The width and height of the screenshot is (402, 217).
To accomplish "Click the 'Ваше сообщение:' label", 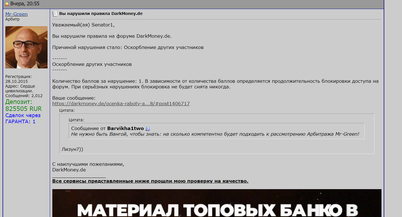I will (x=74, y=98).
